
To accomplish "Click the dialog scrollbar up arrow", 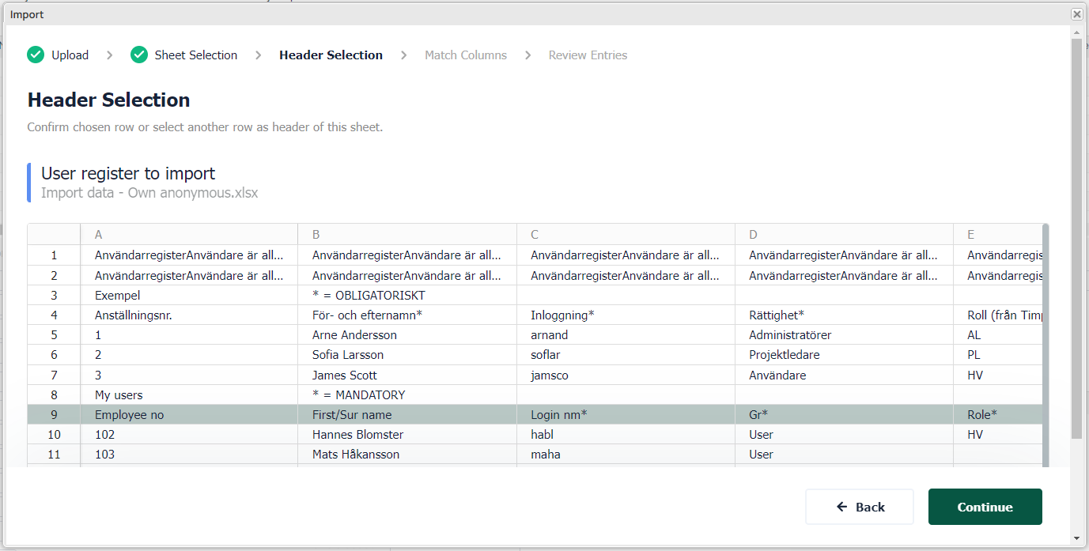I will (1076, 32).
